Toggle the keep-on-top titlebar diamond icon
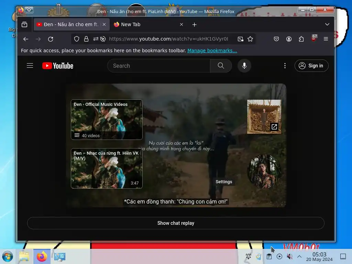 (29, 10)
